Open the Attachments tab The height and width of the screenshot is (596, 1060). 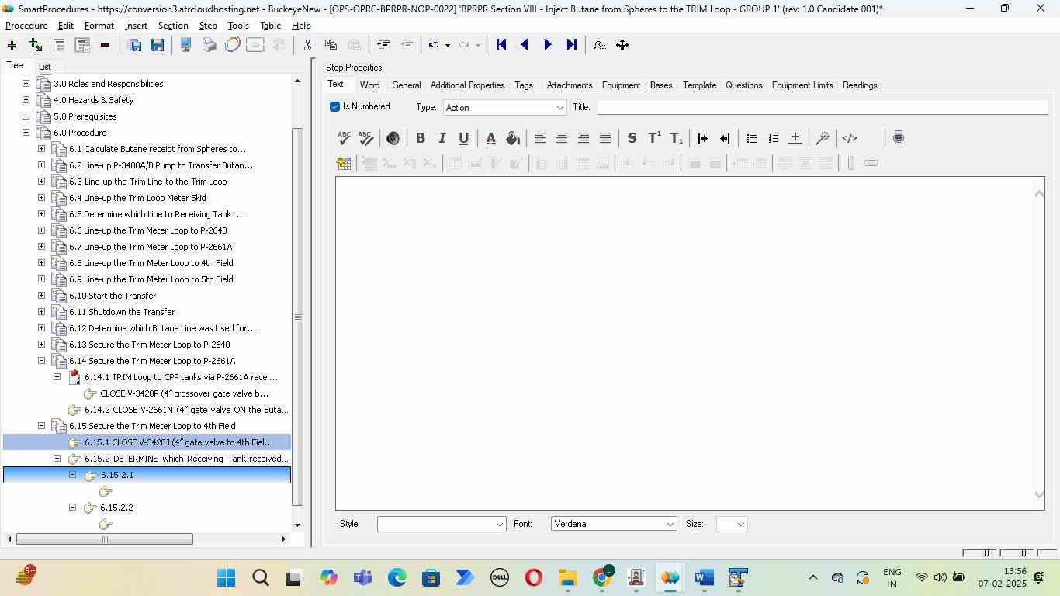pyautogui.click(x=570, y=85)
